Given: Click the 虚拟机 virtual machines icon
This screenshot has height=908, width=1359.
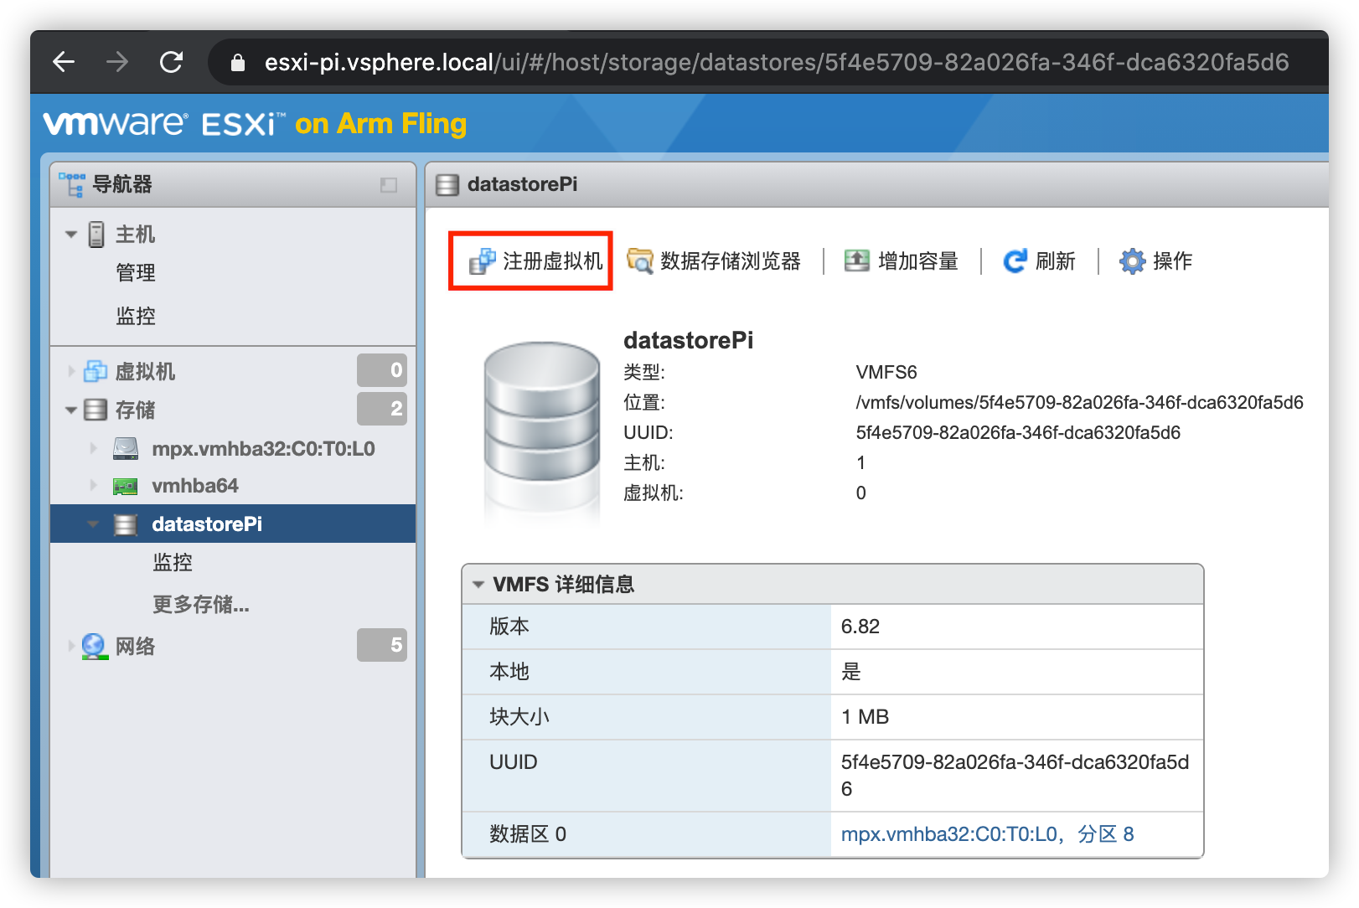Looking at the screenshot, I should point(96,370).
